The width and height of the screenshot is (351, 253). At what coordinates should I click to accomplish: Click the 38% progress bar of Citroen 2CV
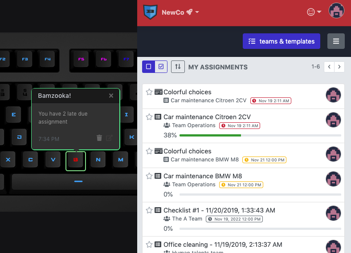click(x=260, y=136)
